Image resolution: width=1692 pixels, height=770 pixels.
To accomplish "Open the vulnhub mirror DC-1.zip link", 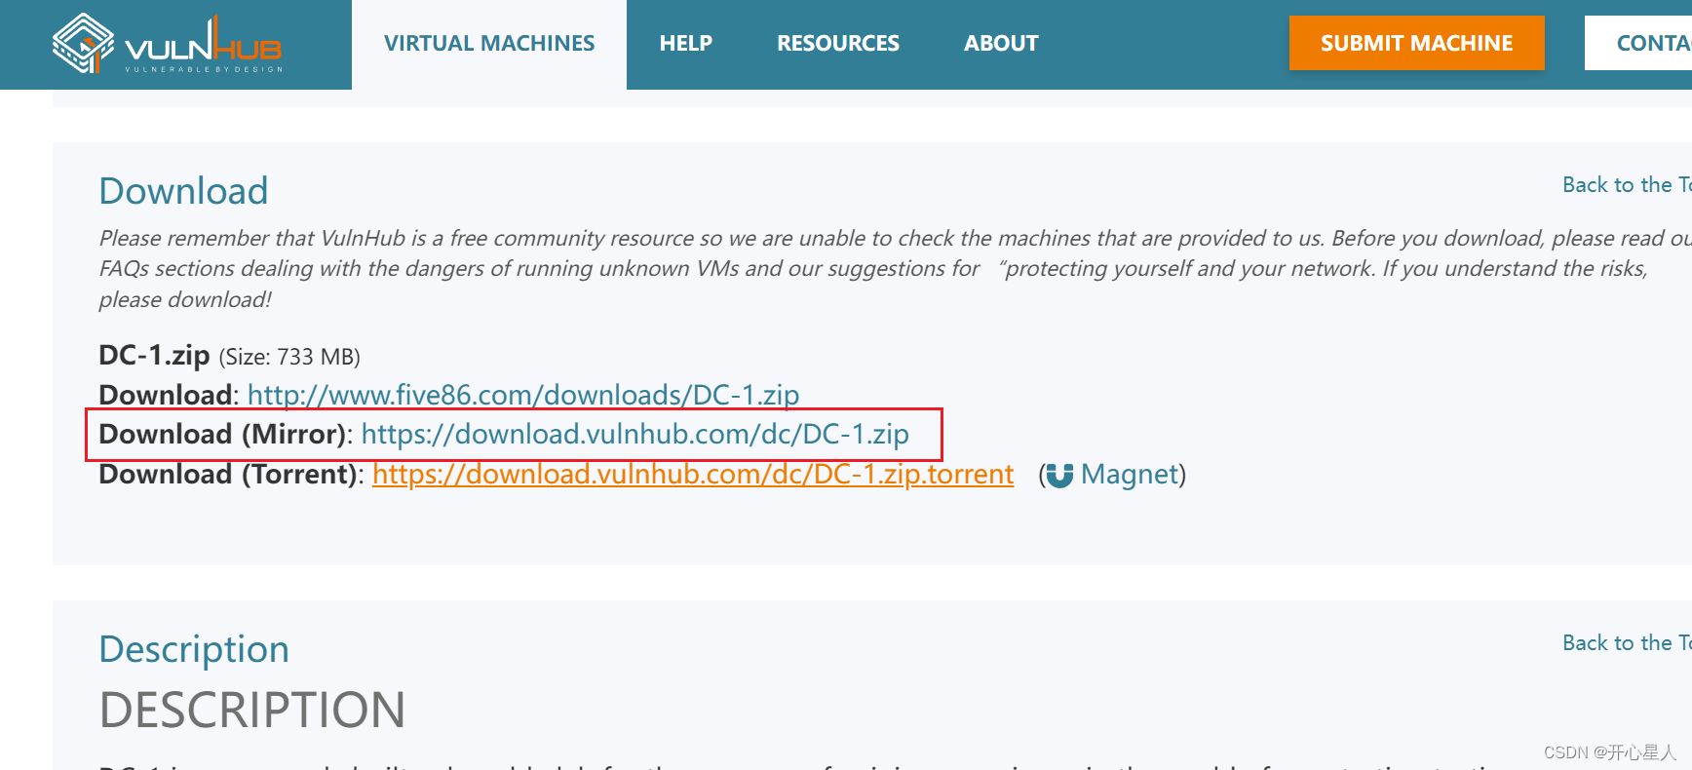I will [635, 434].
